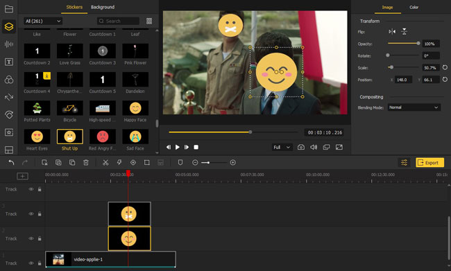Viewport: 451px width, 271px height.
Task: Click the sticker Search field
Action: 118,21
